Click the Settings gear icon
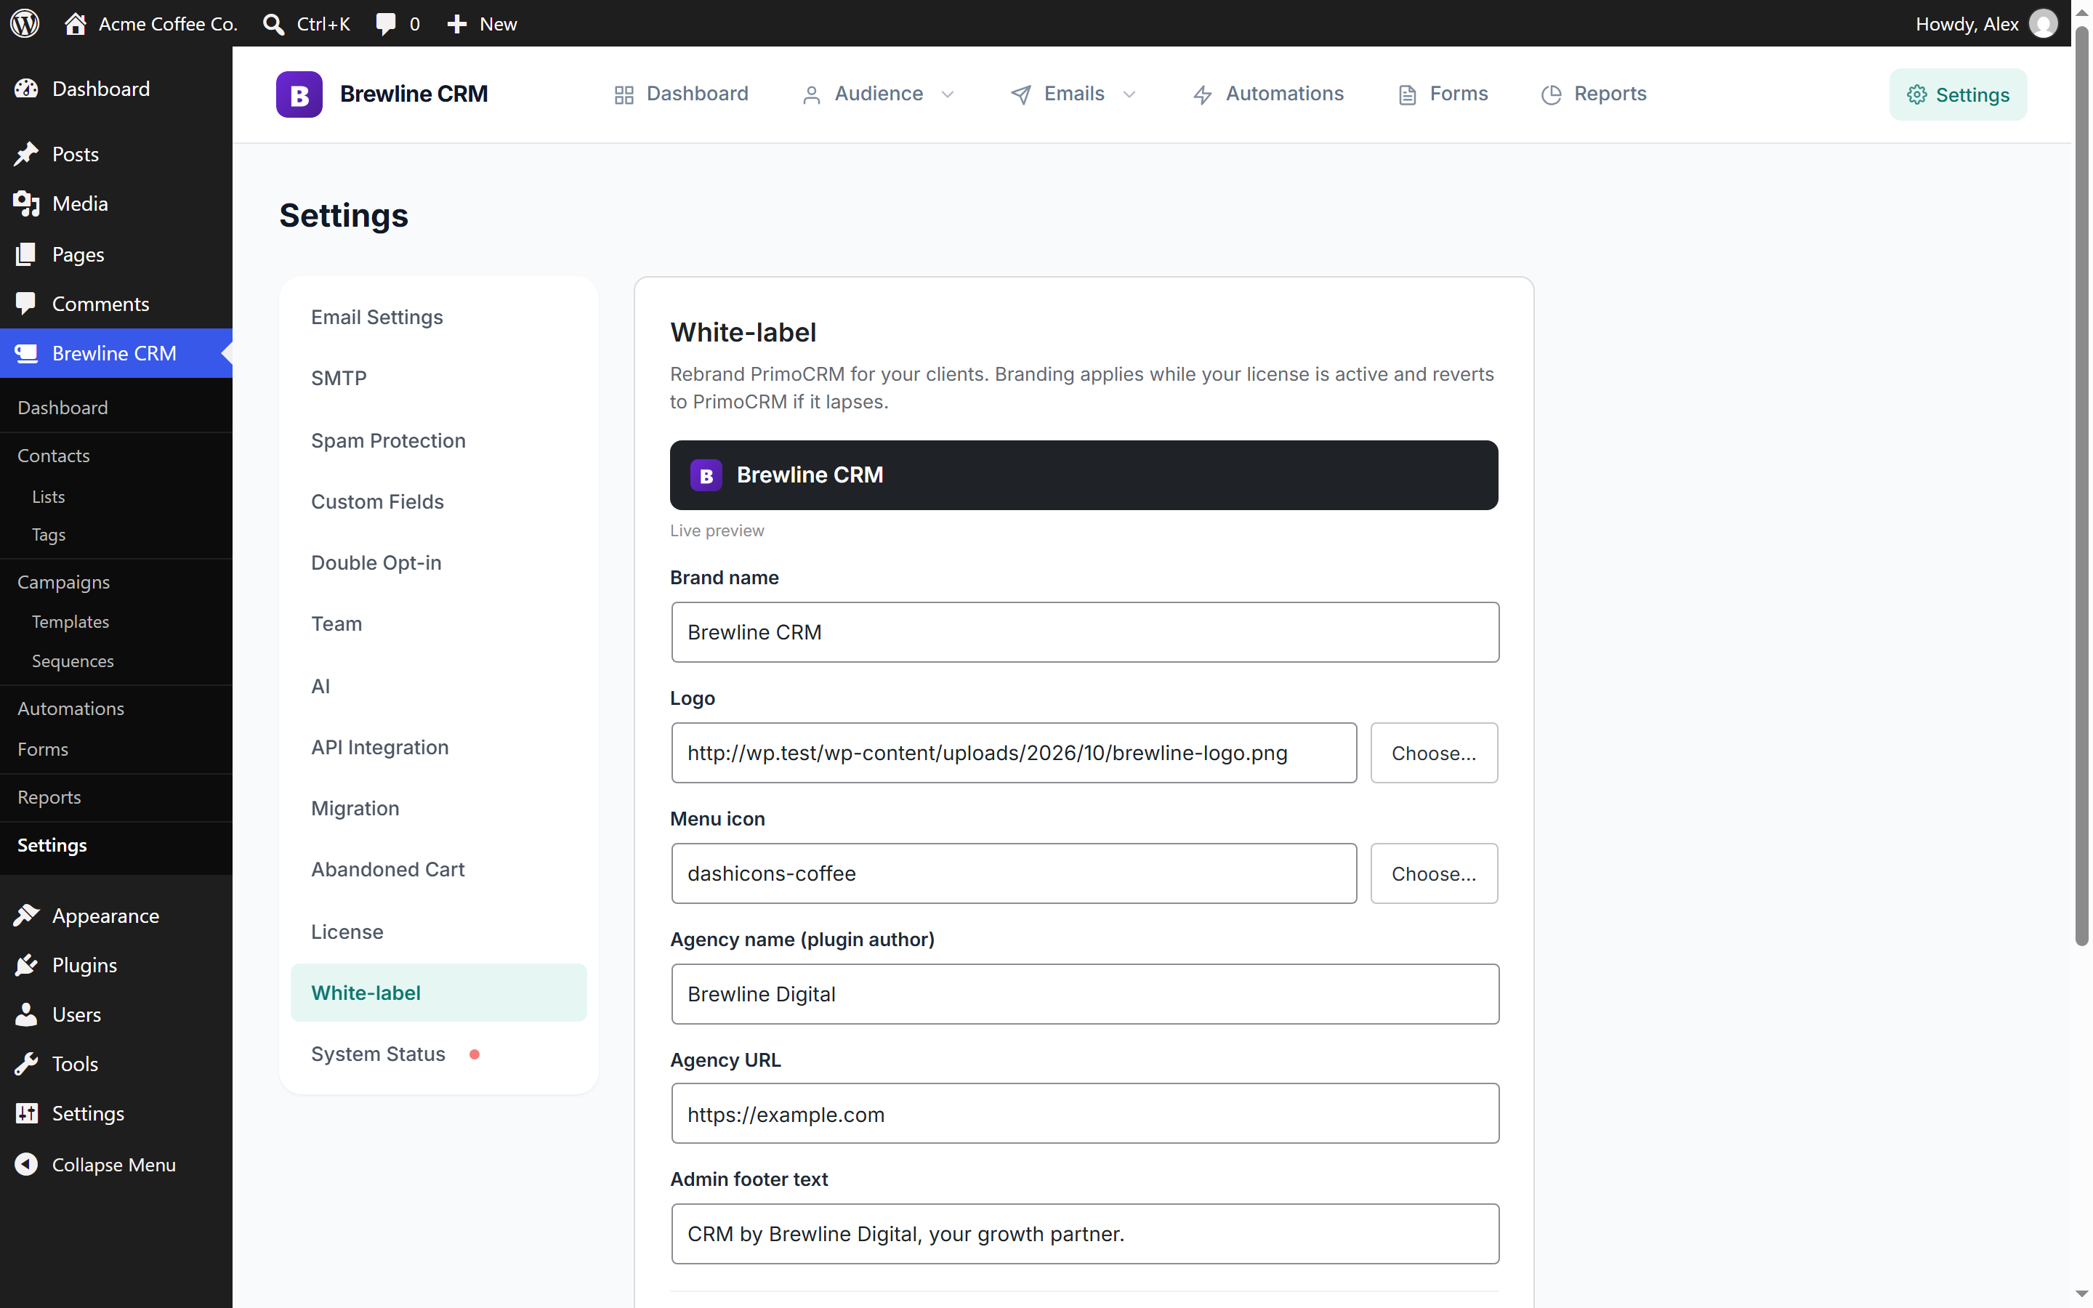The height and width of the screenshot is (1308, 2093). click(x=1916, y=94)
